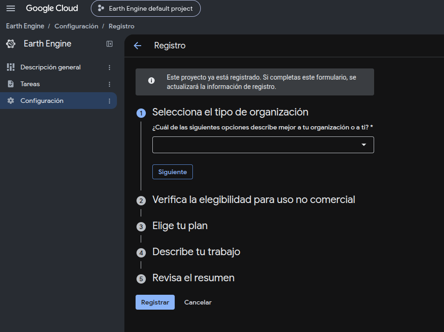The height and width of the screenshot is (332, 444).
Task: Open more options for Descripción general
Action: [x=109, y=68]
